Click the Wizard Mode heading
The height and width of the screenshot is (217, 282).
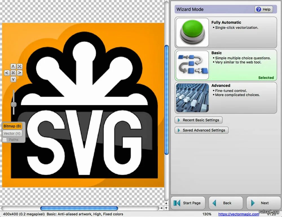[190, 9]
